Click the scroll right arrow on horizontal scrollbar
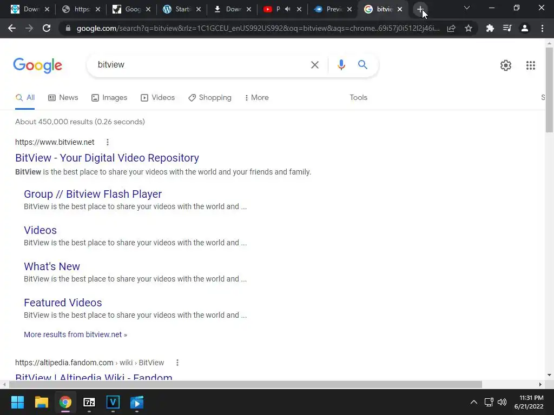The width and height of the screenshot is (554, 415). [540, 384]
